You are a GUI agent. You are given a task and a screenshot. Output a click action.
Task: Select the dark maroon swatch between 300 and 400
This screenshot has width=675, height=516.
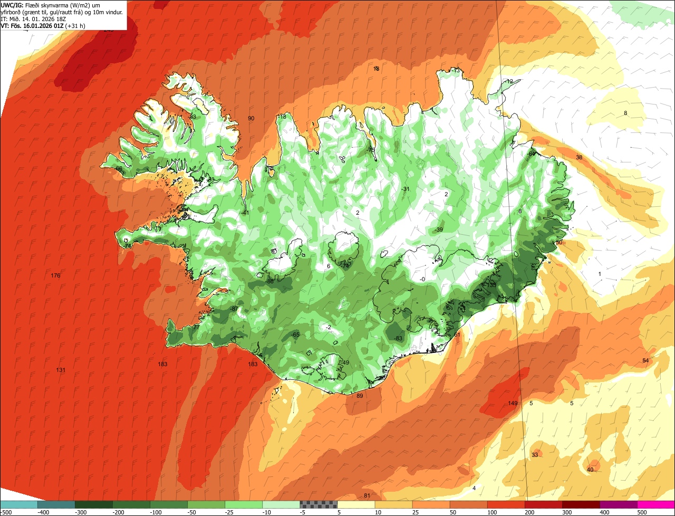[x=581, y=504]
